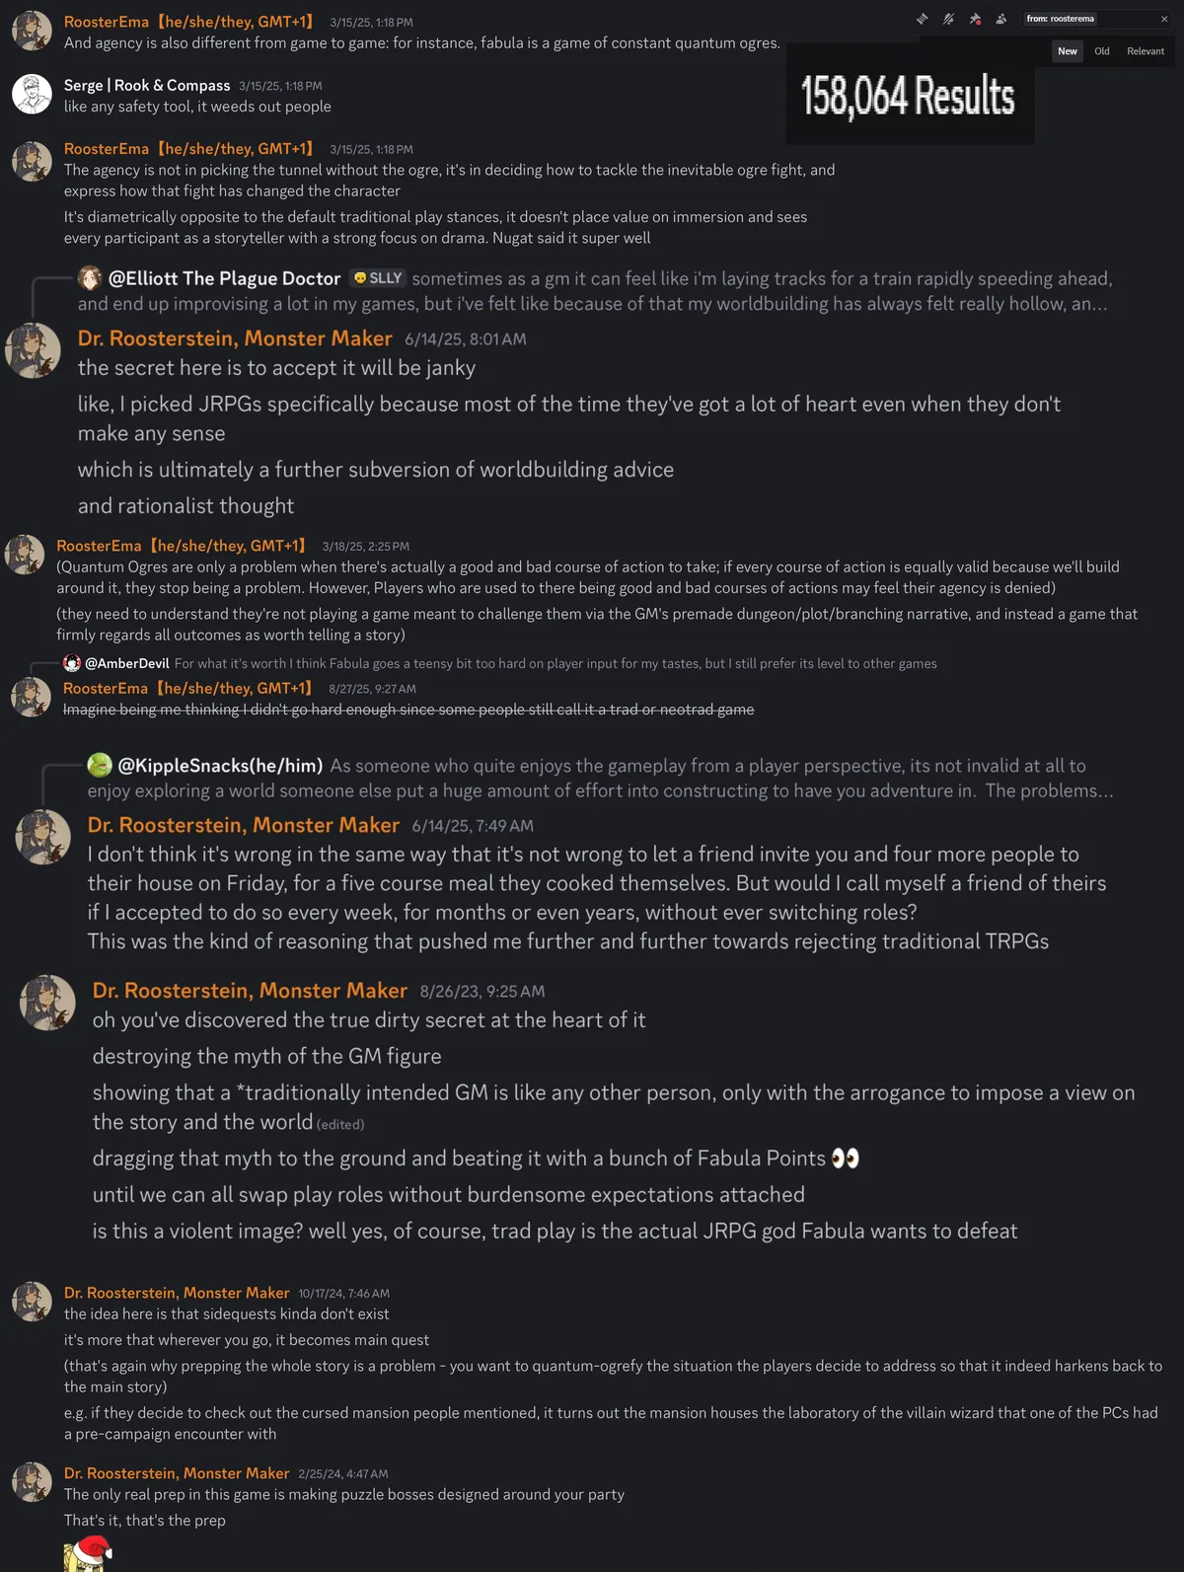The width and height of the screenshot is (1184, 1572).
Task: Click AmberDevil's small reply avatar
Action: point(72,663)
